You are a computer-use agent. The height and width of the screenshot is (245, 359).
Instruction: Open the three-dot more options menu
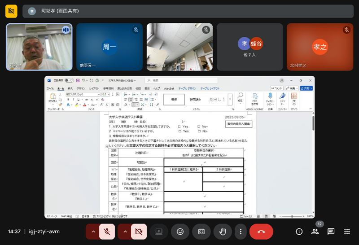tap(241, 232)
